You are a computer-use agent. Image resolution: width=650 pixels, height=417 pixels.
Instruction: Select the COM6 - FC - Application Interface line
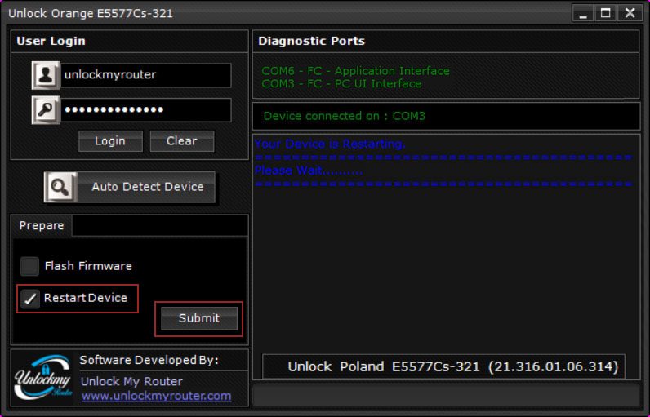355,71
